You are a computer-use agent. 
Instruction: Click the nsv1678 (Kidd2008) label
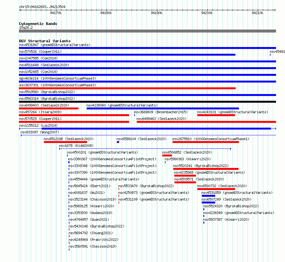[76, 146]
